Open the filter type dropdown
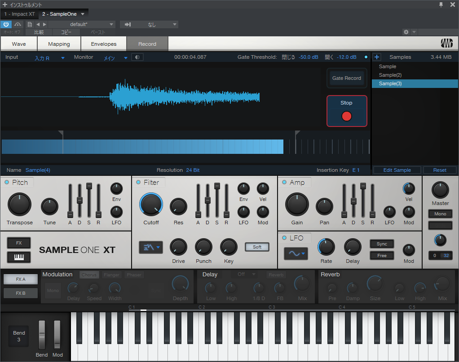459x362 pixels. (151, 247)
